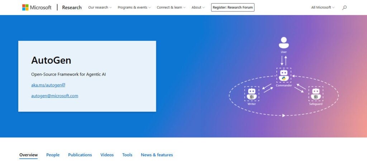Click the Safeguard label in diagram
Screen dimensions: 367x163
pyautogui.click(x=316, y=104)
